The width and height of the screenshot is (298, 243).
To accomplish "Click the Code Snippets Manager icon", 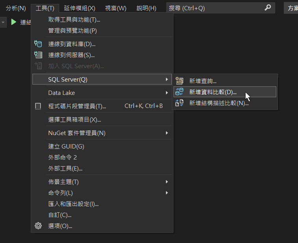I will [x=38, y=106].
